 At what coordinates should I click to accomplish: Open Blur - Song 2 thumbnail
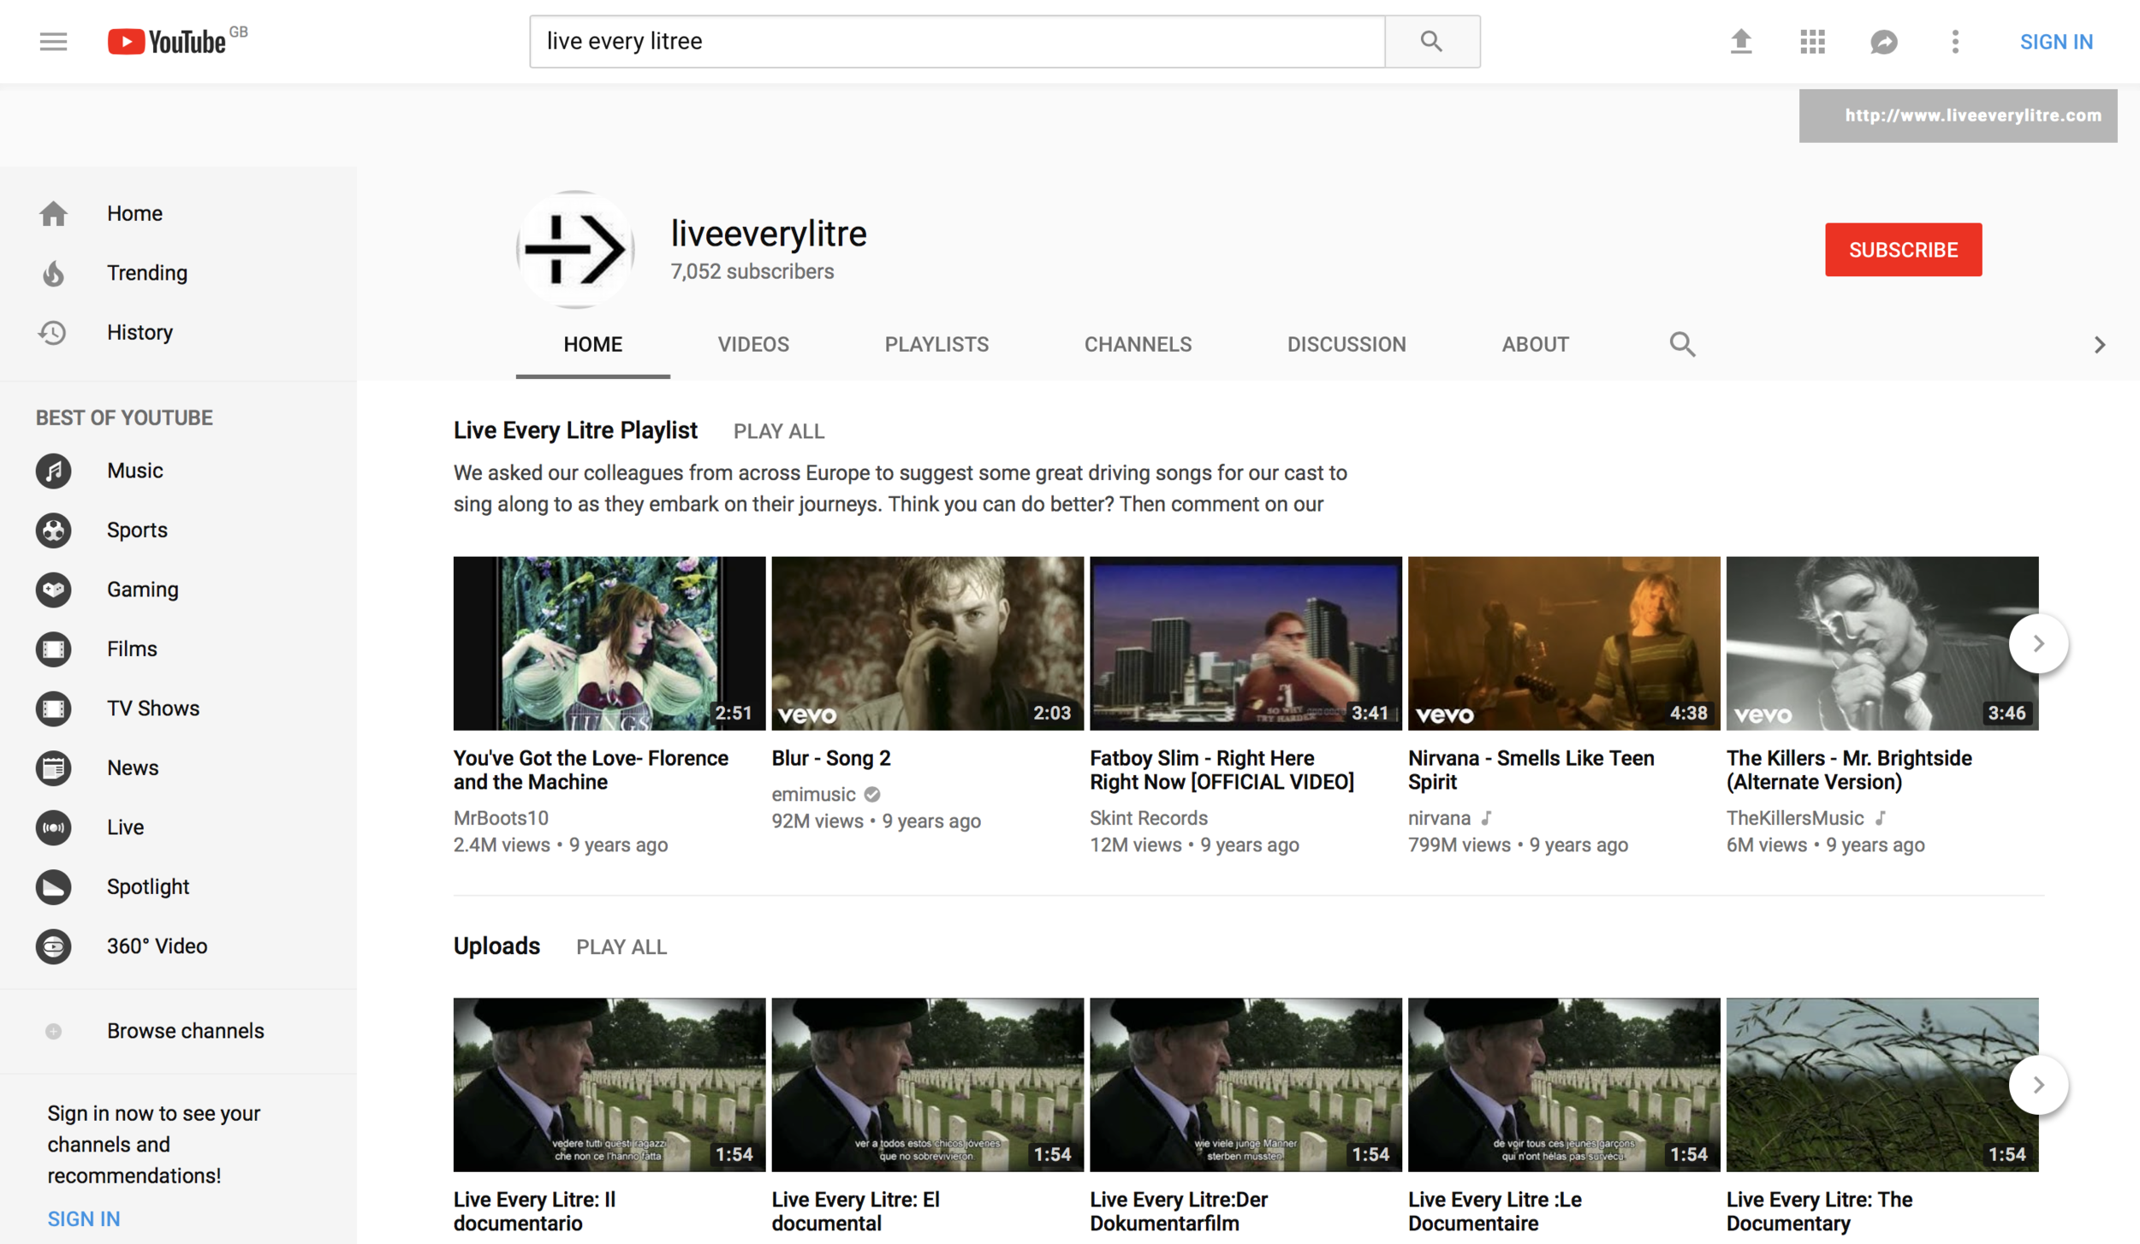[927, 643]
